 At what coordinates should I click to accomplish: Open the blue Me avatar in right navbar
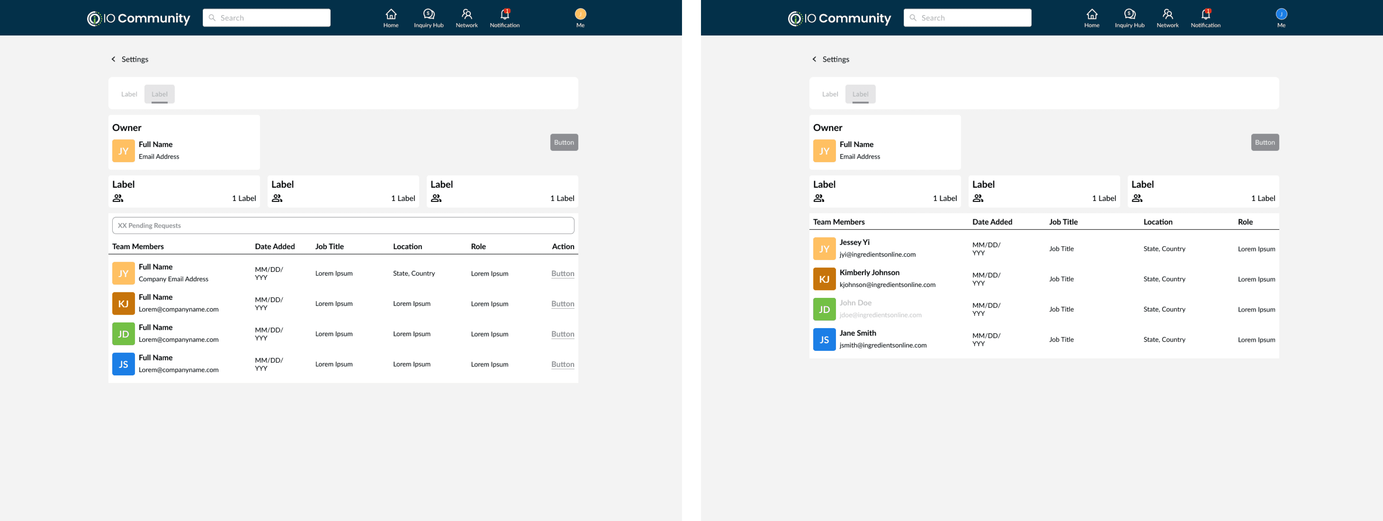(x=1281, y=14)
